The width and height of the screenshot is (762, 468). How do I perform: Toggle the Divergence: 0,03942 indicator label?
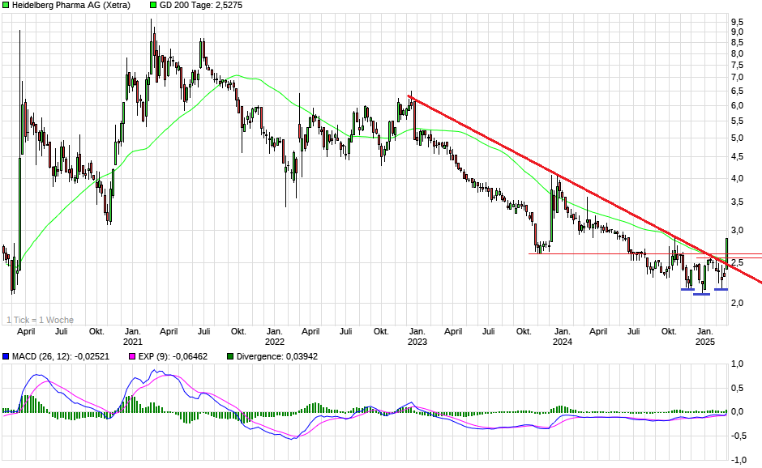click(x=278, y=356)
